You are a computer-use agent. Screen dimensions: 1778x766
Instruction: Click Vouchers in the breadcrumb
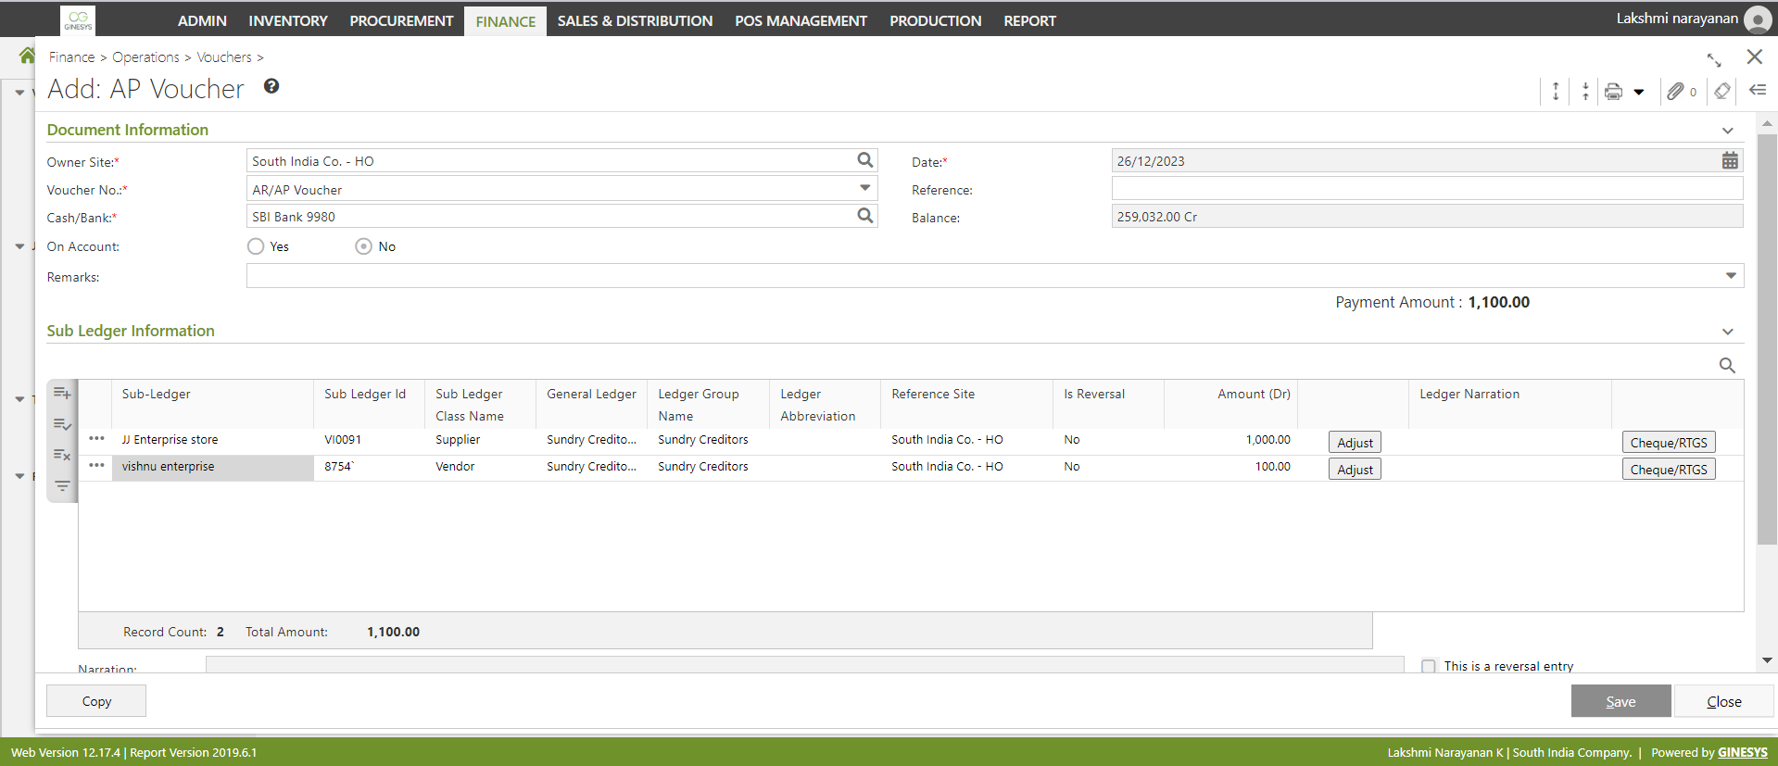click(223, 57)
